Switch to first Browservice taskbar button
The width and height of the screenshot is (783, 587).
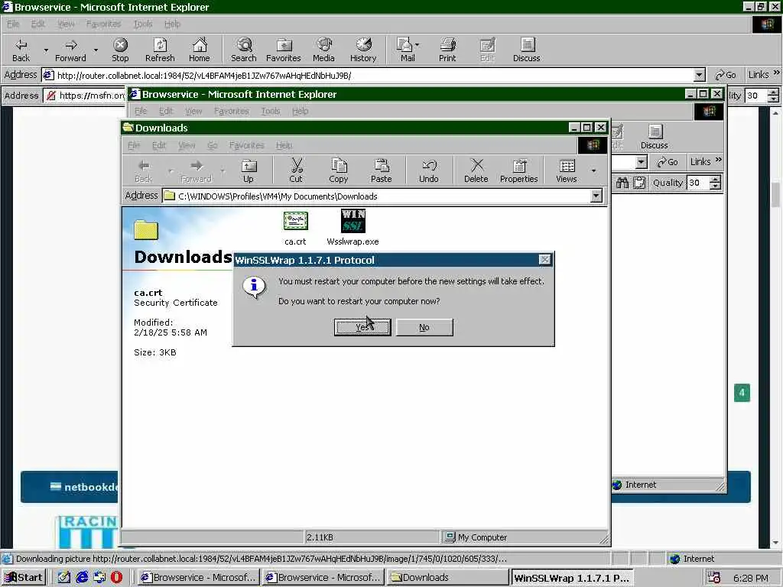click(198, 578)
